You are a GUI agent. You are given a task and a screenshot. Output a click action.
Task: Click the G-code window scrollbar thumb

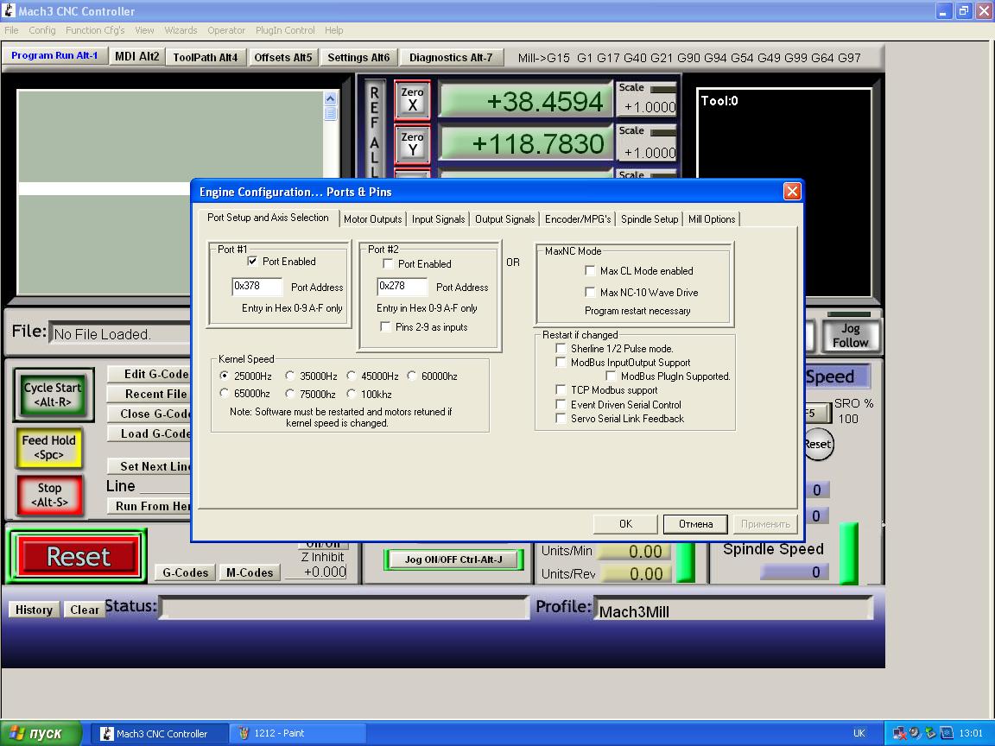[330, 113]
